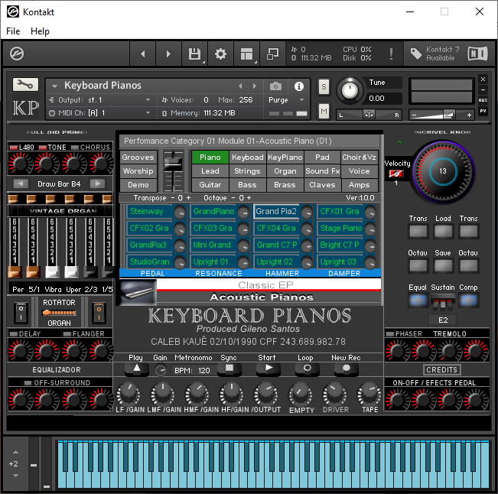Click the Tune knob

(350, 90)
